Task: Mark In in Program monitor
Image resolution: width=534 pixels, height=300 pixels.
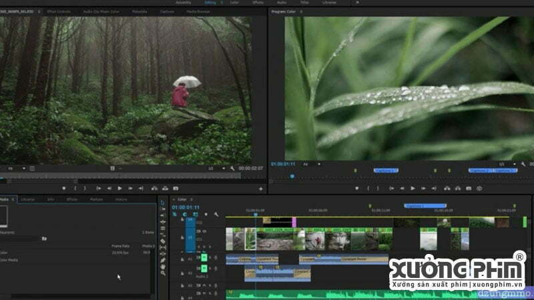Action: tap(368, 189)
